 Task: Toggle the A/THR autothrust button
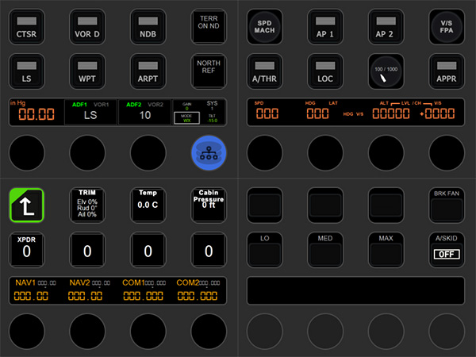pyautogui.click(x=264, y=71)
